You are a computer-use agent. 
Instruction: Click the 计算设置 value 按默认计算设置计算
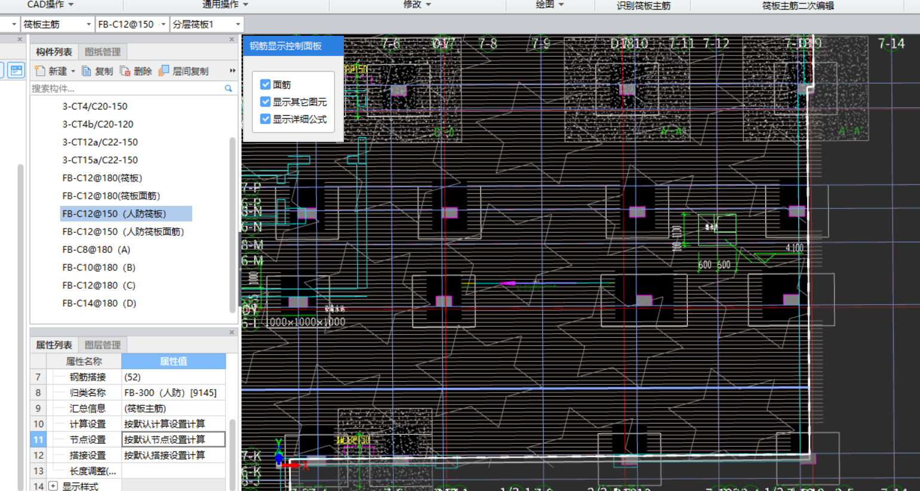[x=174, y=424]
